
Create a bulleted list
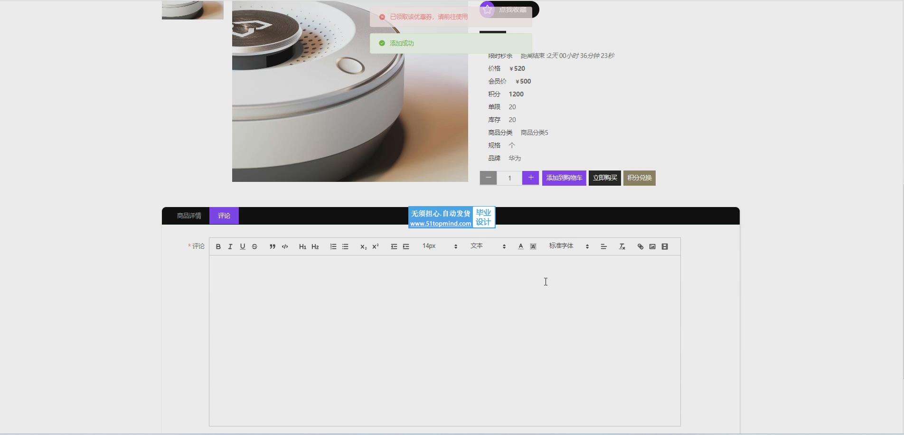[x=345, y=246]
